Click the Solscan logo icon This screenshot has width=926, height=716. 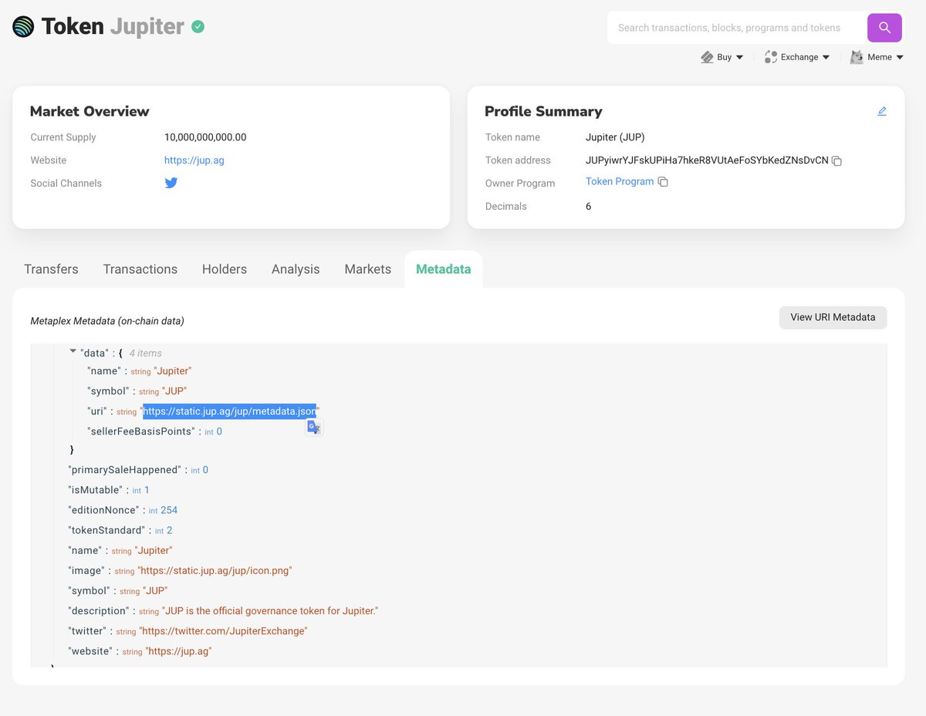tap(23, 27)
